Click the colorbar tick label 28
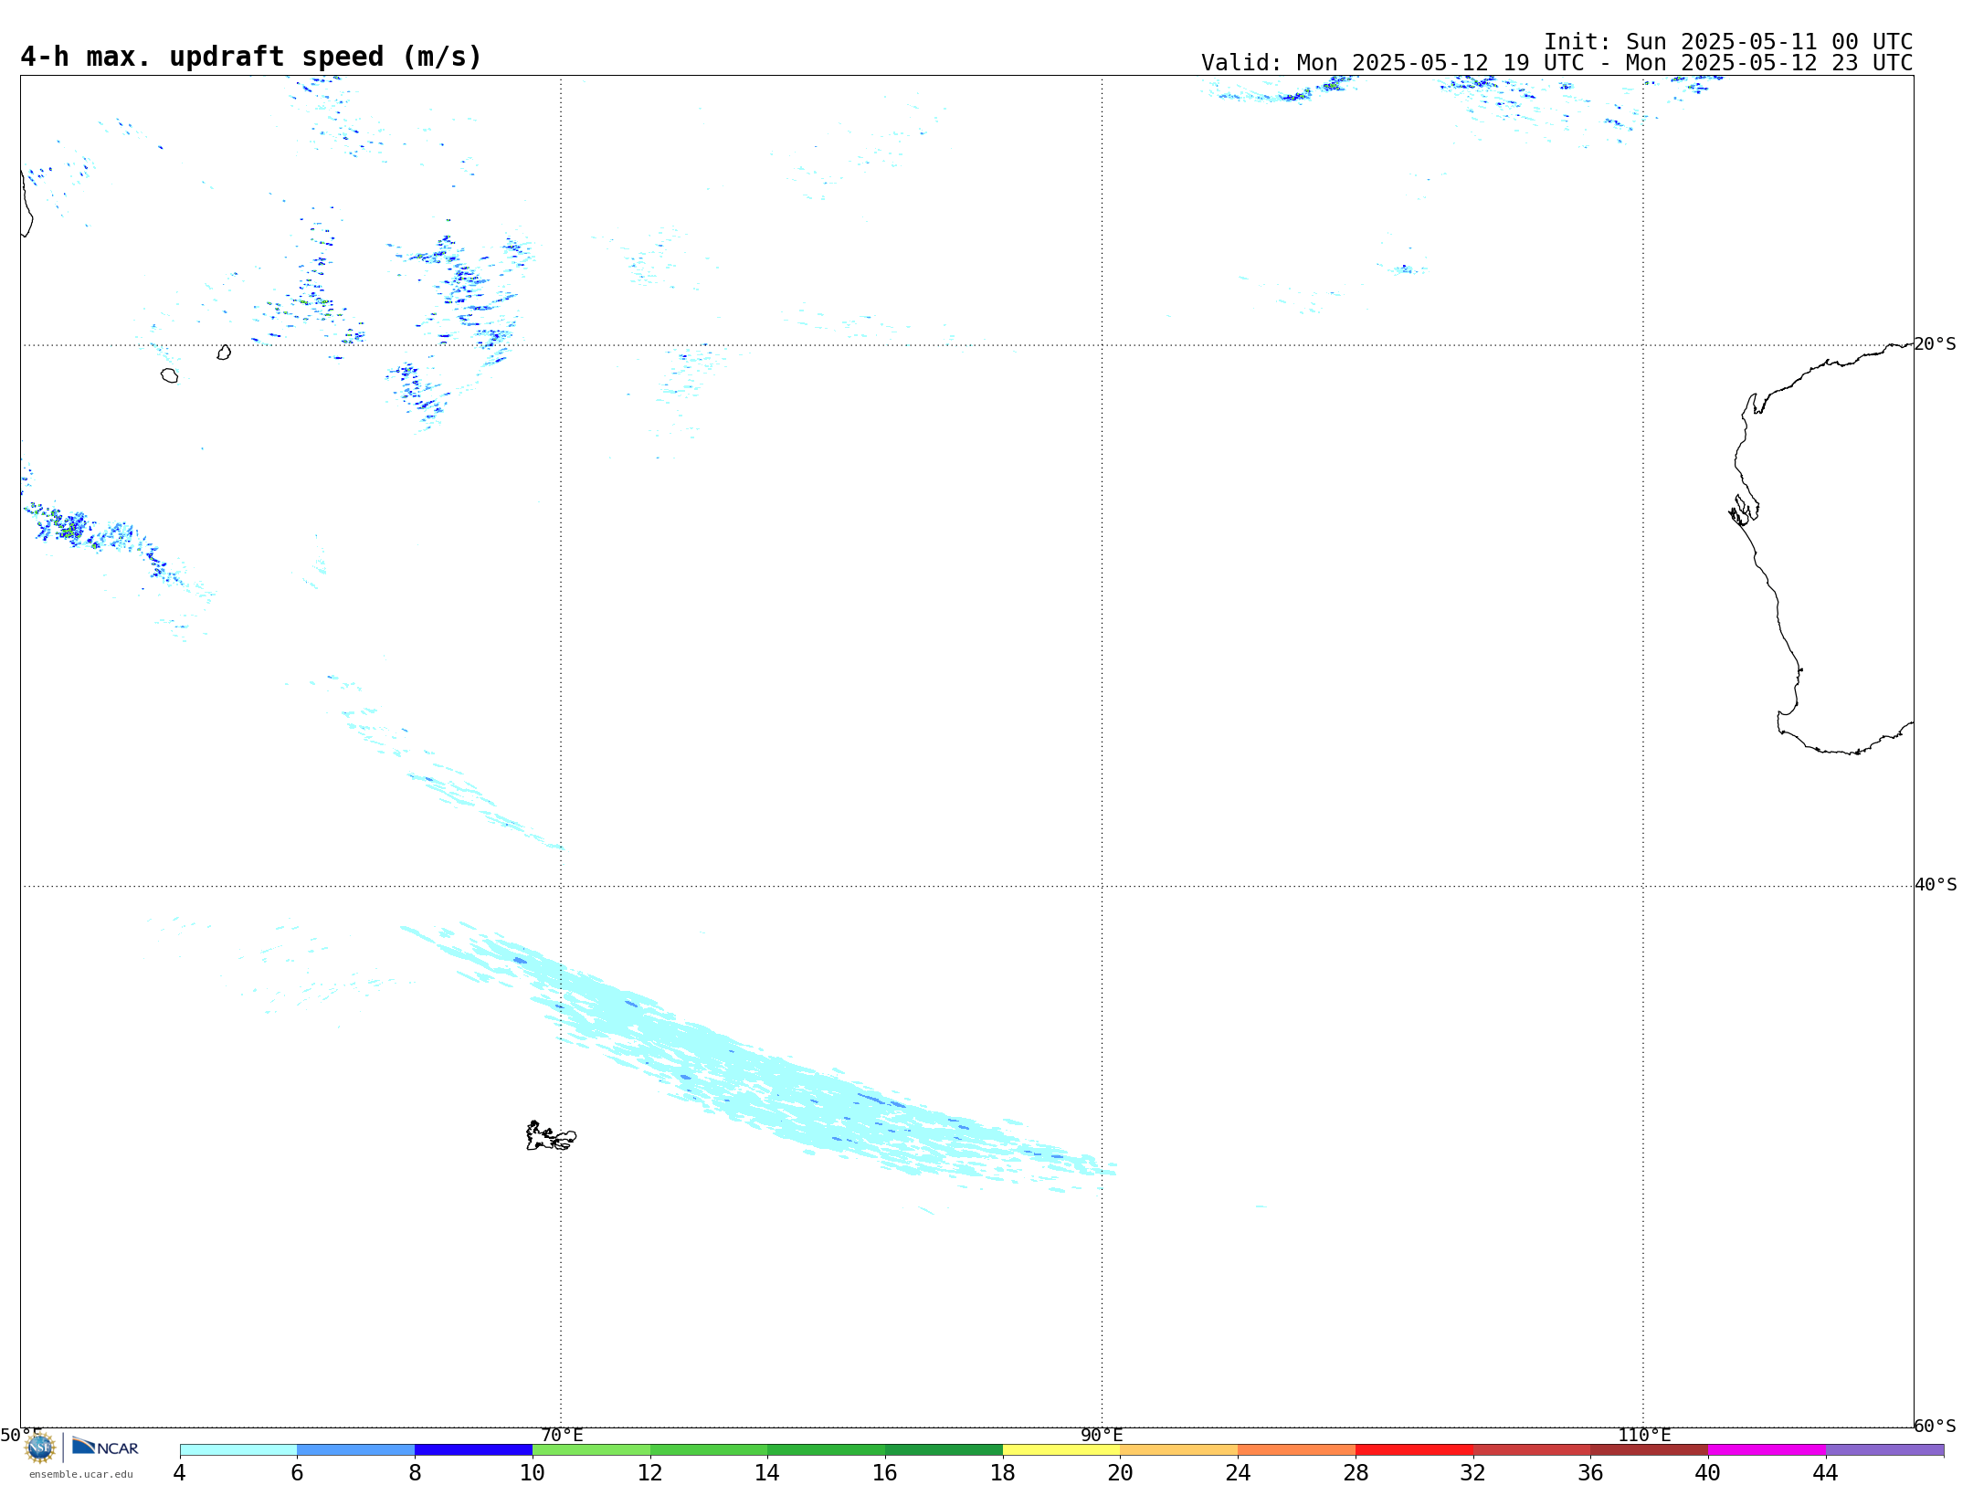 click(1356, 1472)
